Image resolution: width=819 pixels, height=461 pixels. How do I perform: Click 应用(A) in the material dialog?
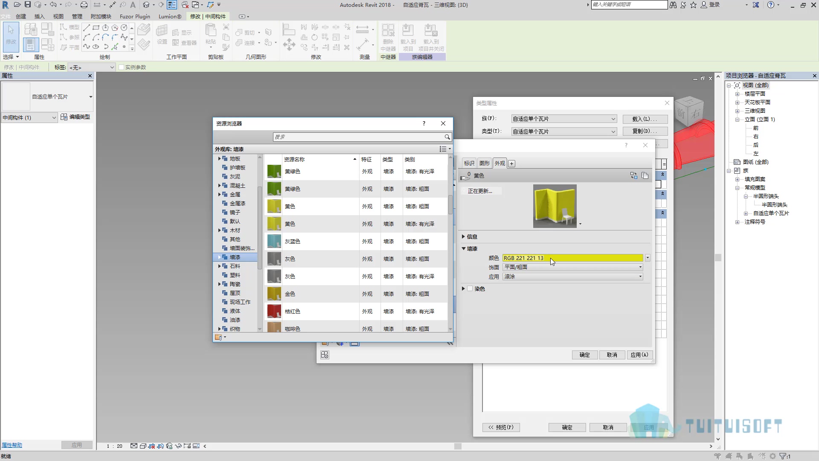pos(639,355)
